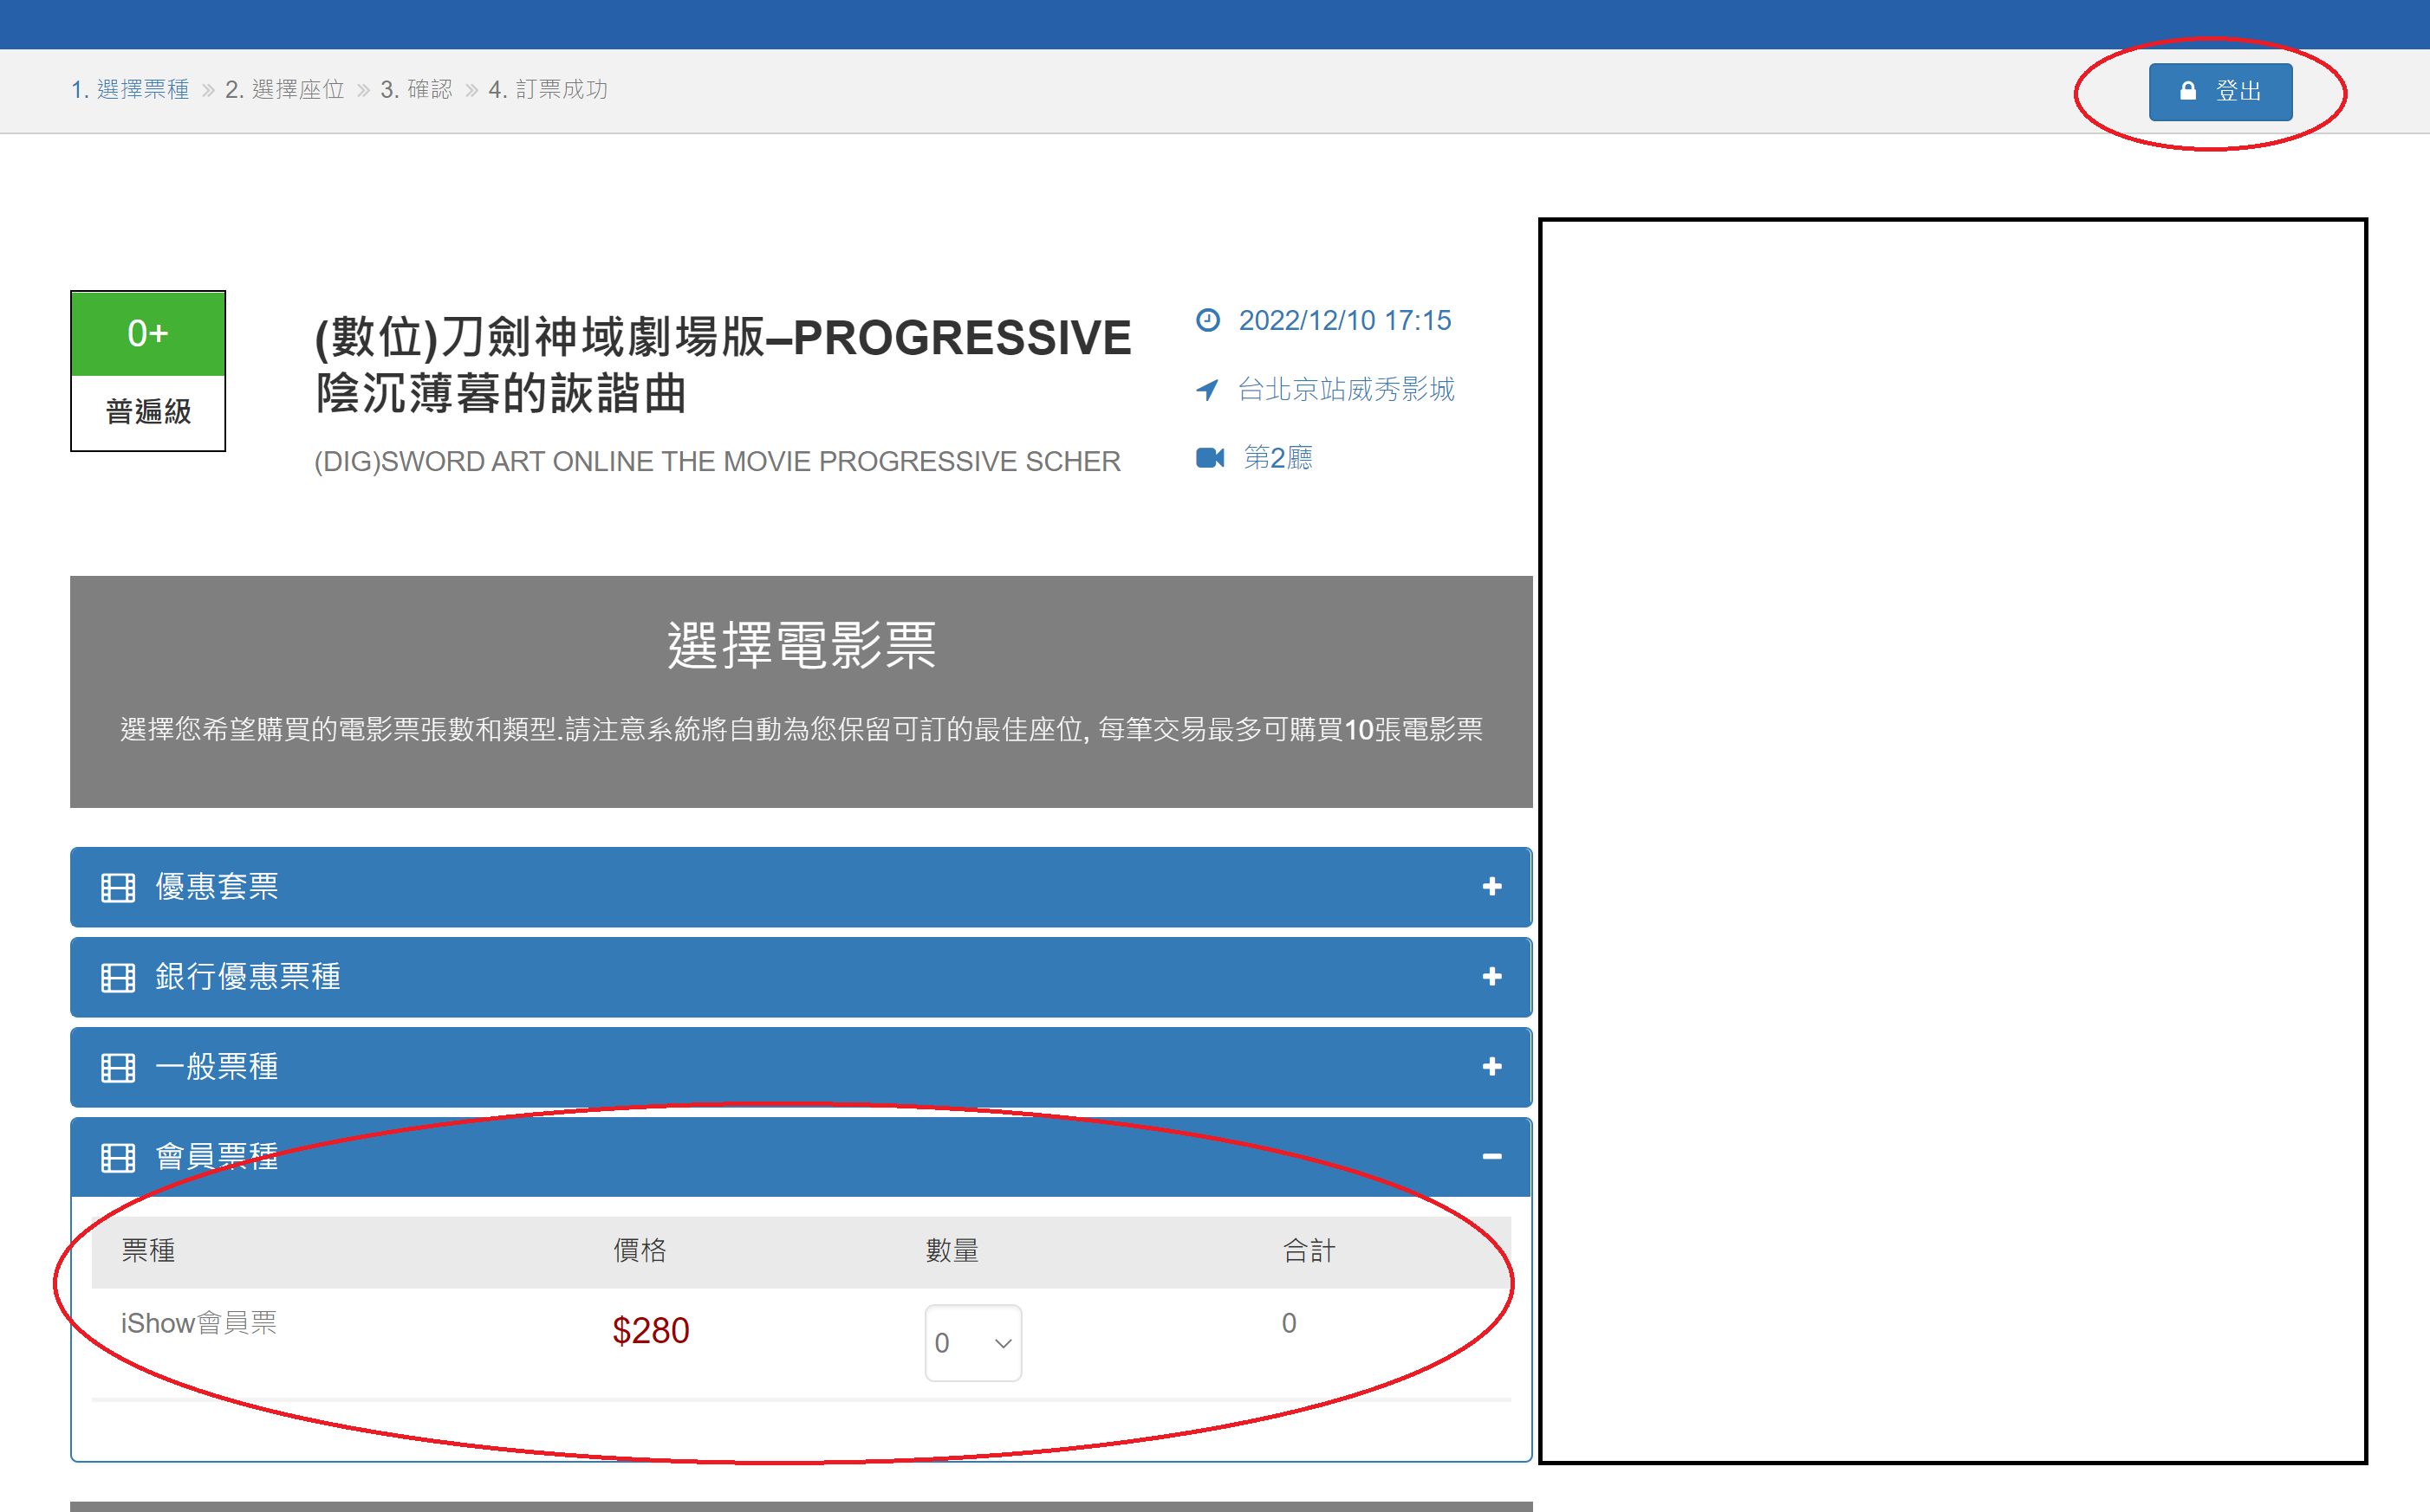Image resolution: width=2430 pixels, height=1512 pixels.
Task: Click the 登出 logout button
Action: 2220,91
